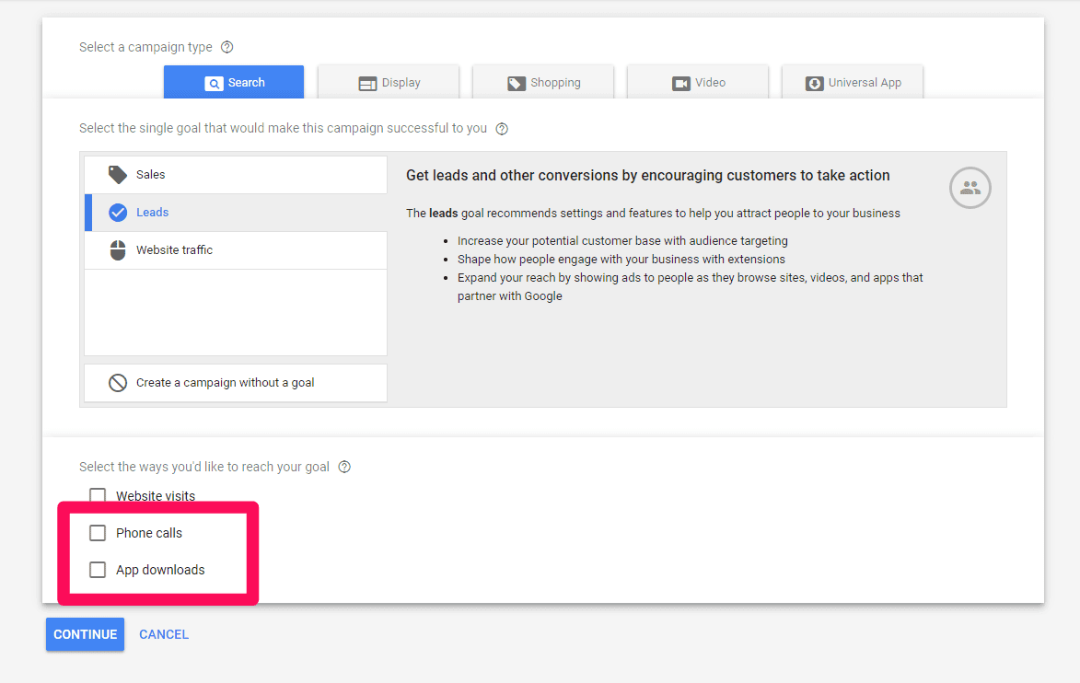The image size is (1080, 683).
Task: Check the Phone calls checkbox
Action: pos(98,533)
